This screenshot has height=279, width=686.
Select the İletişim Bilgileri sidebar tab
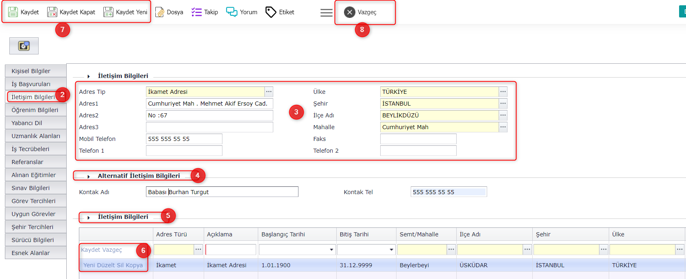click(x=36, y=97)
